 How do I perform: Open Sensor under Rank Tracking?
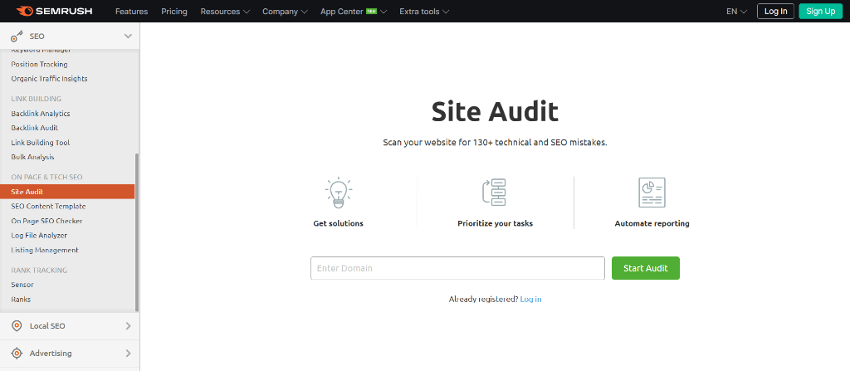[x=22, y=285]
